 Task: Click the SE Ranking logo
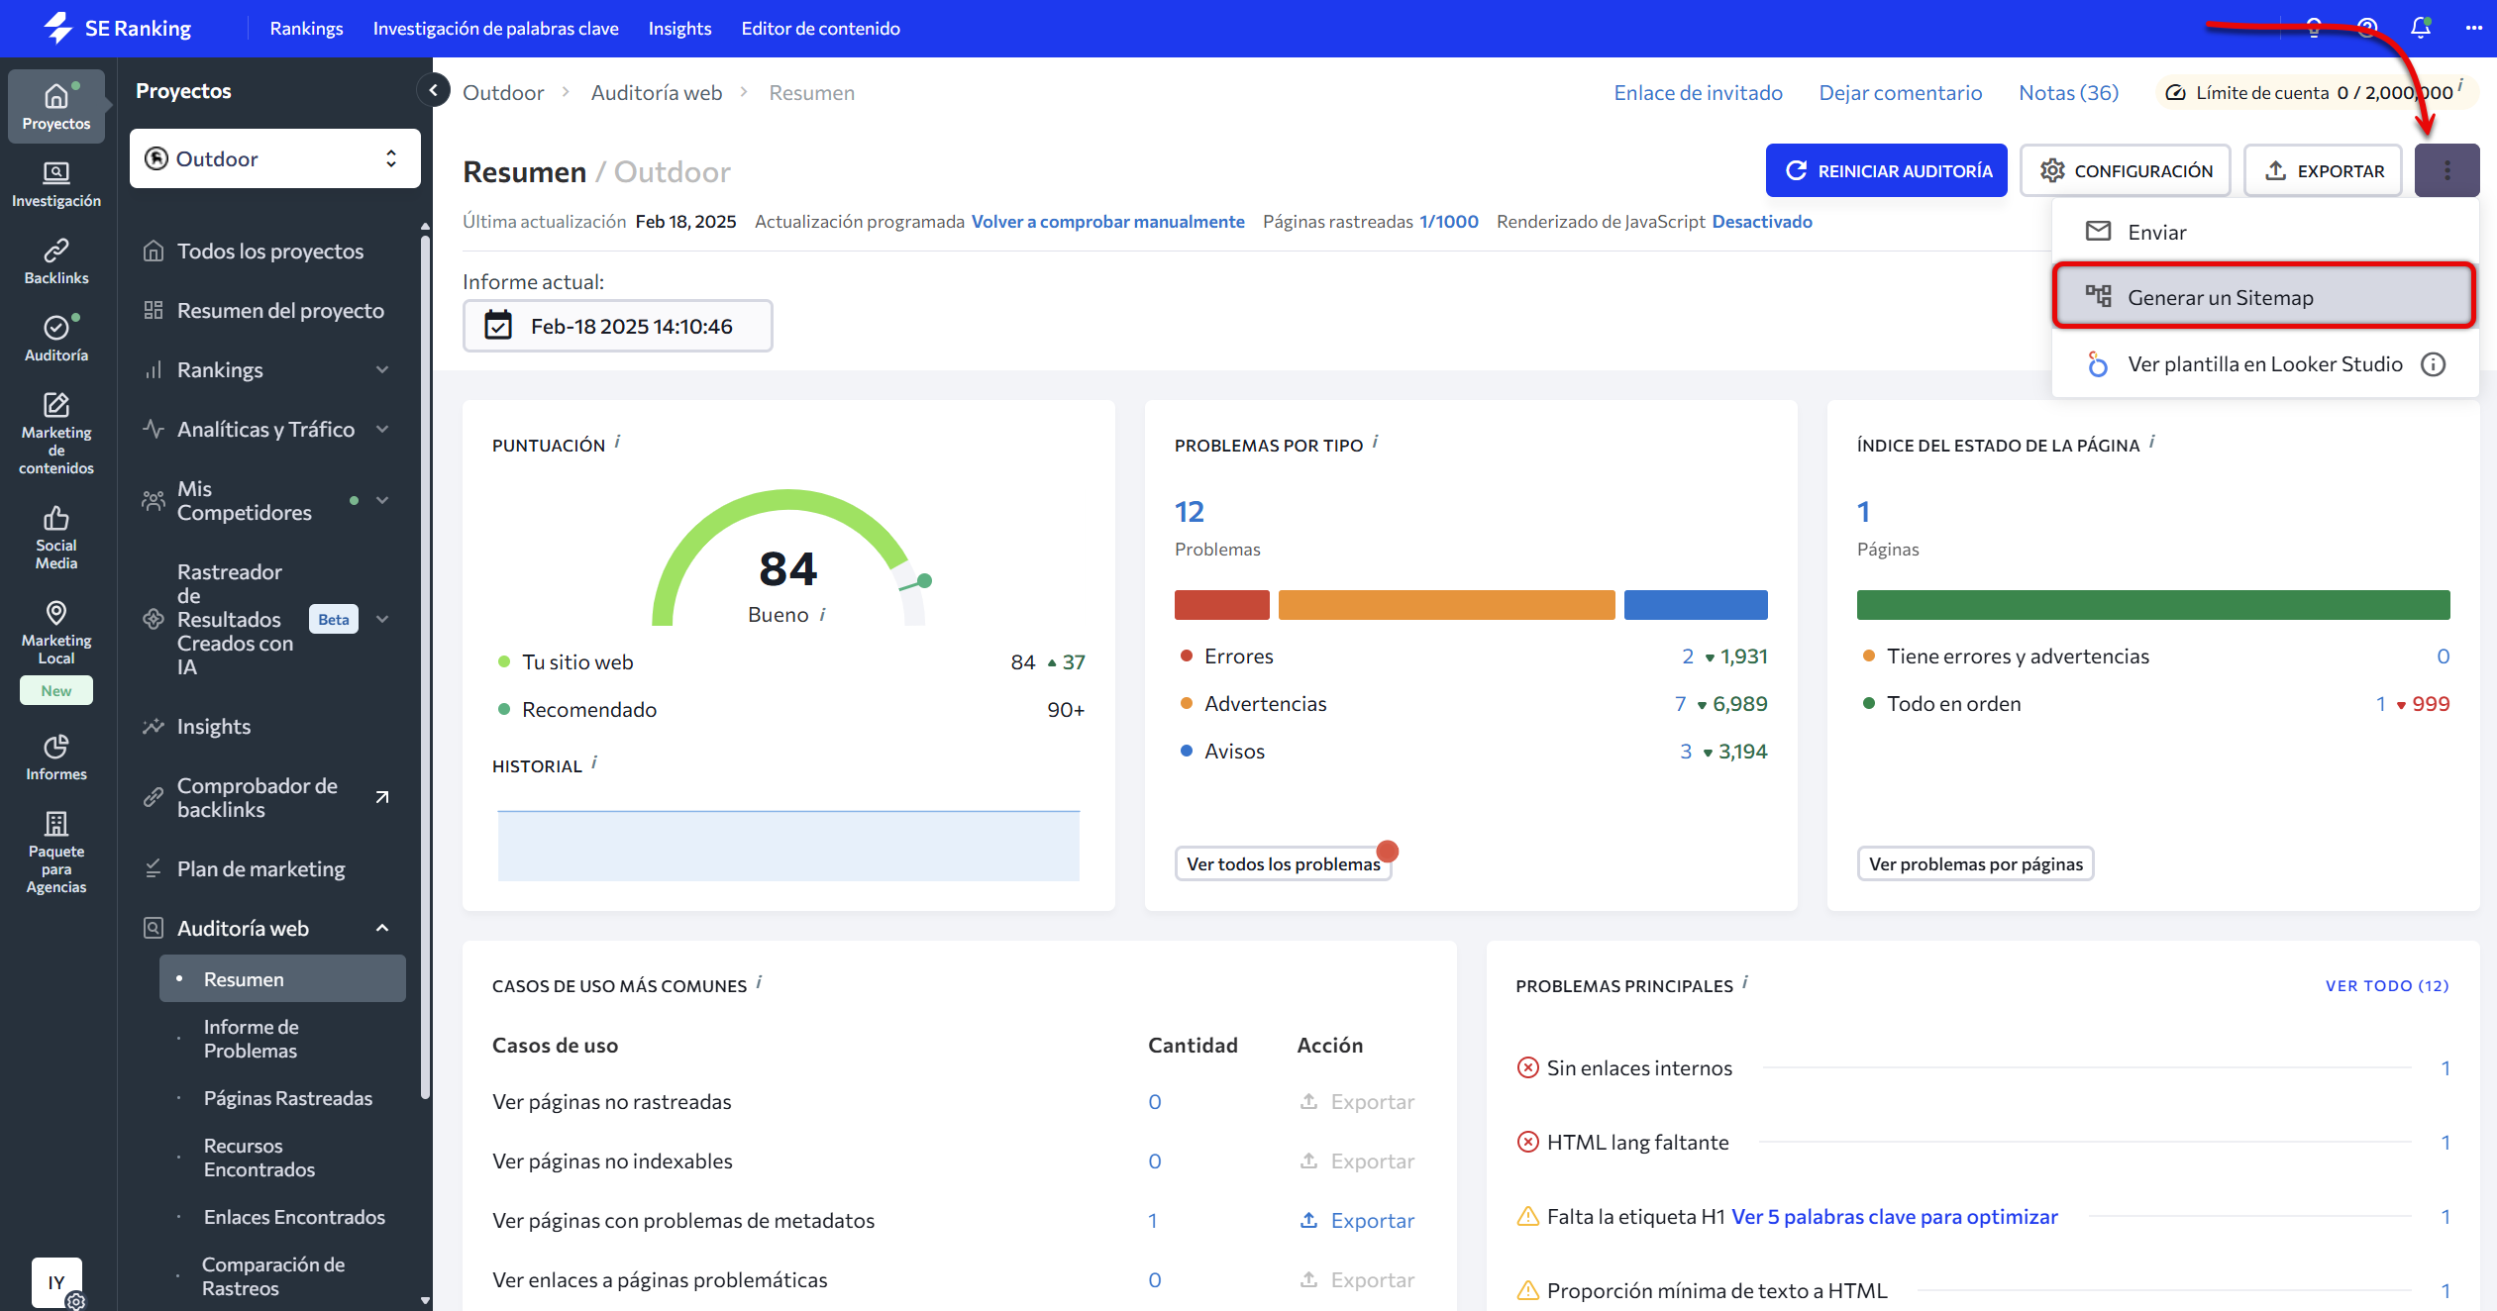click(117, 28)
